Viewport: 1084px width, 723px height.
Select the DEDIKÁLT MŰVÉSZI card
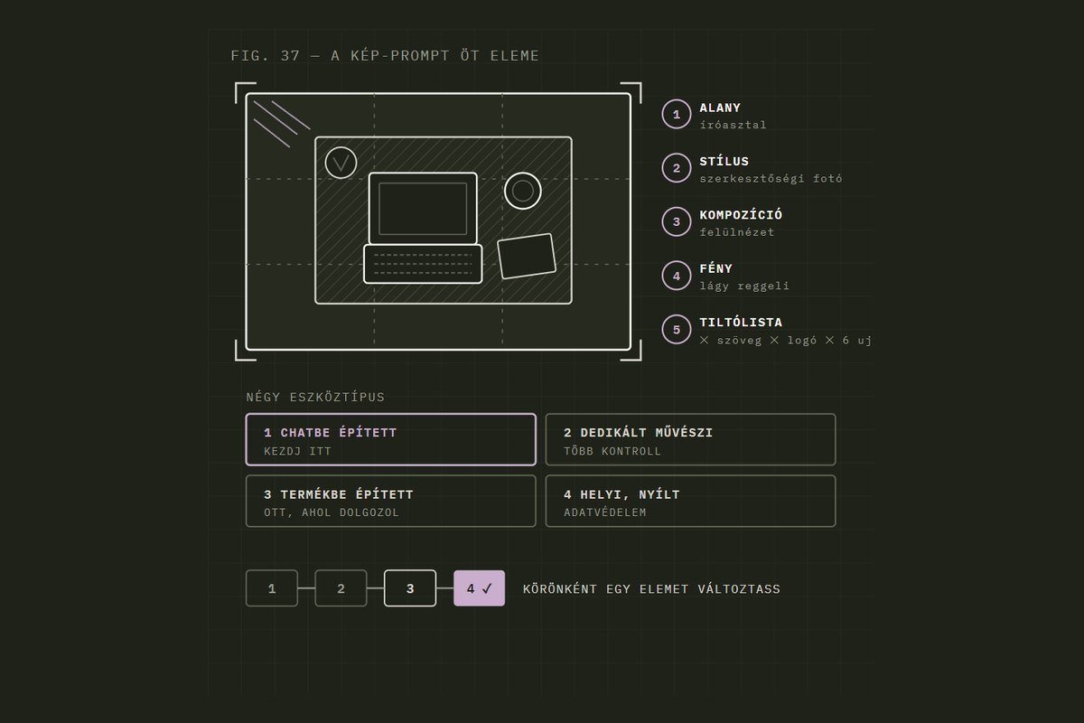coord(690,439)
